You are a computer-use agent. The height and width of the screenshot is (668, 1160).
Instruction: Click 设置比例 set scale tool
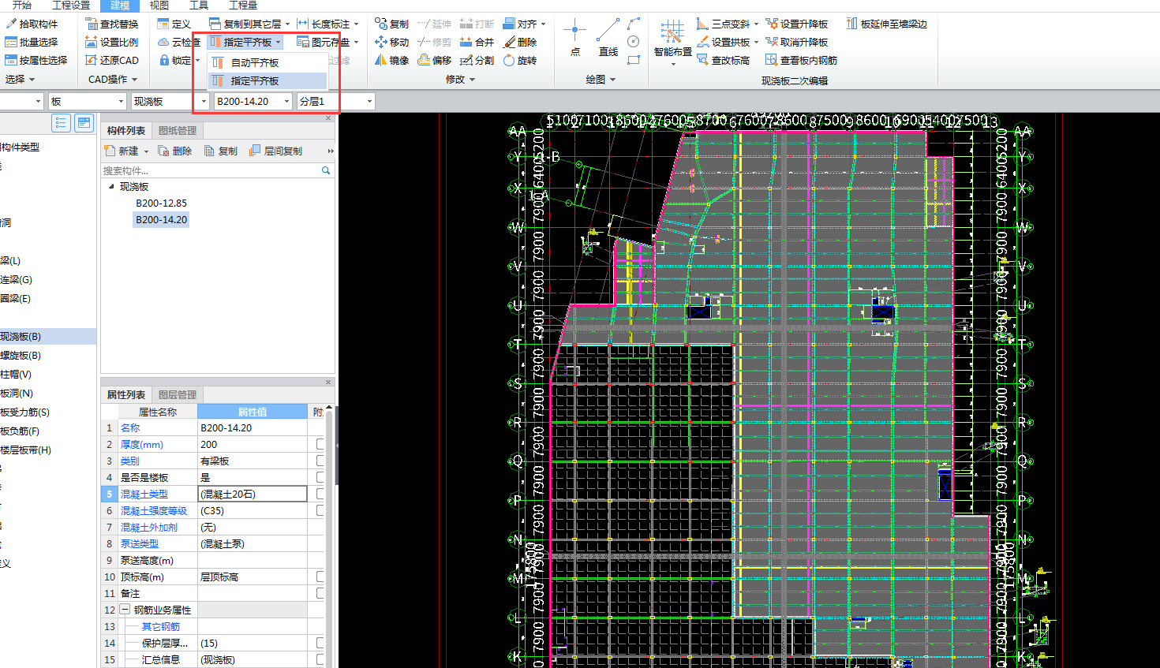[x=112, y=42]
